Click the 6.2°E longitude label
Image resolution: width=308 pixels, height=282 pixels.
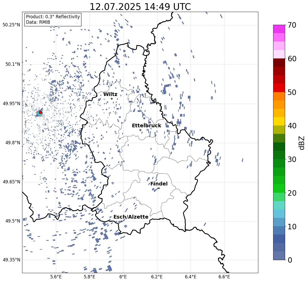point(157,277)
